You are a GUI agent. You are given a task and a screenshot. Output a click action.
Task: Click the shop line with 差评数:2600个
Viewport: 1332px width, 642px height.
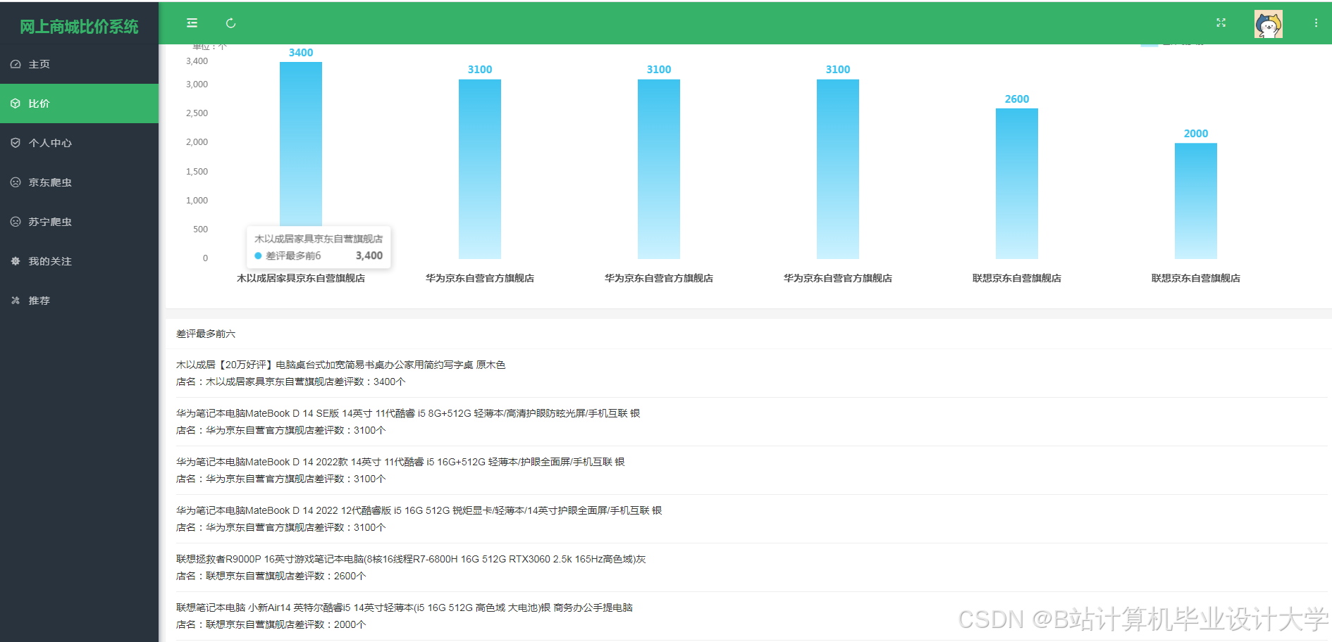(271, 576)
